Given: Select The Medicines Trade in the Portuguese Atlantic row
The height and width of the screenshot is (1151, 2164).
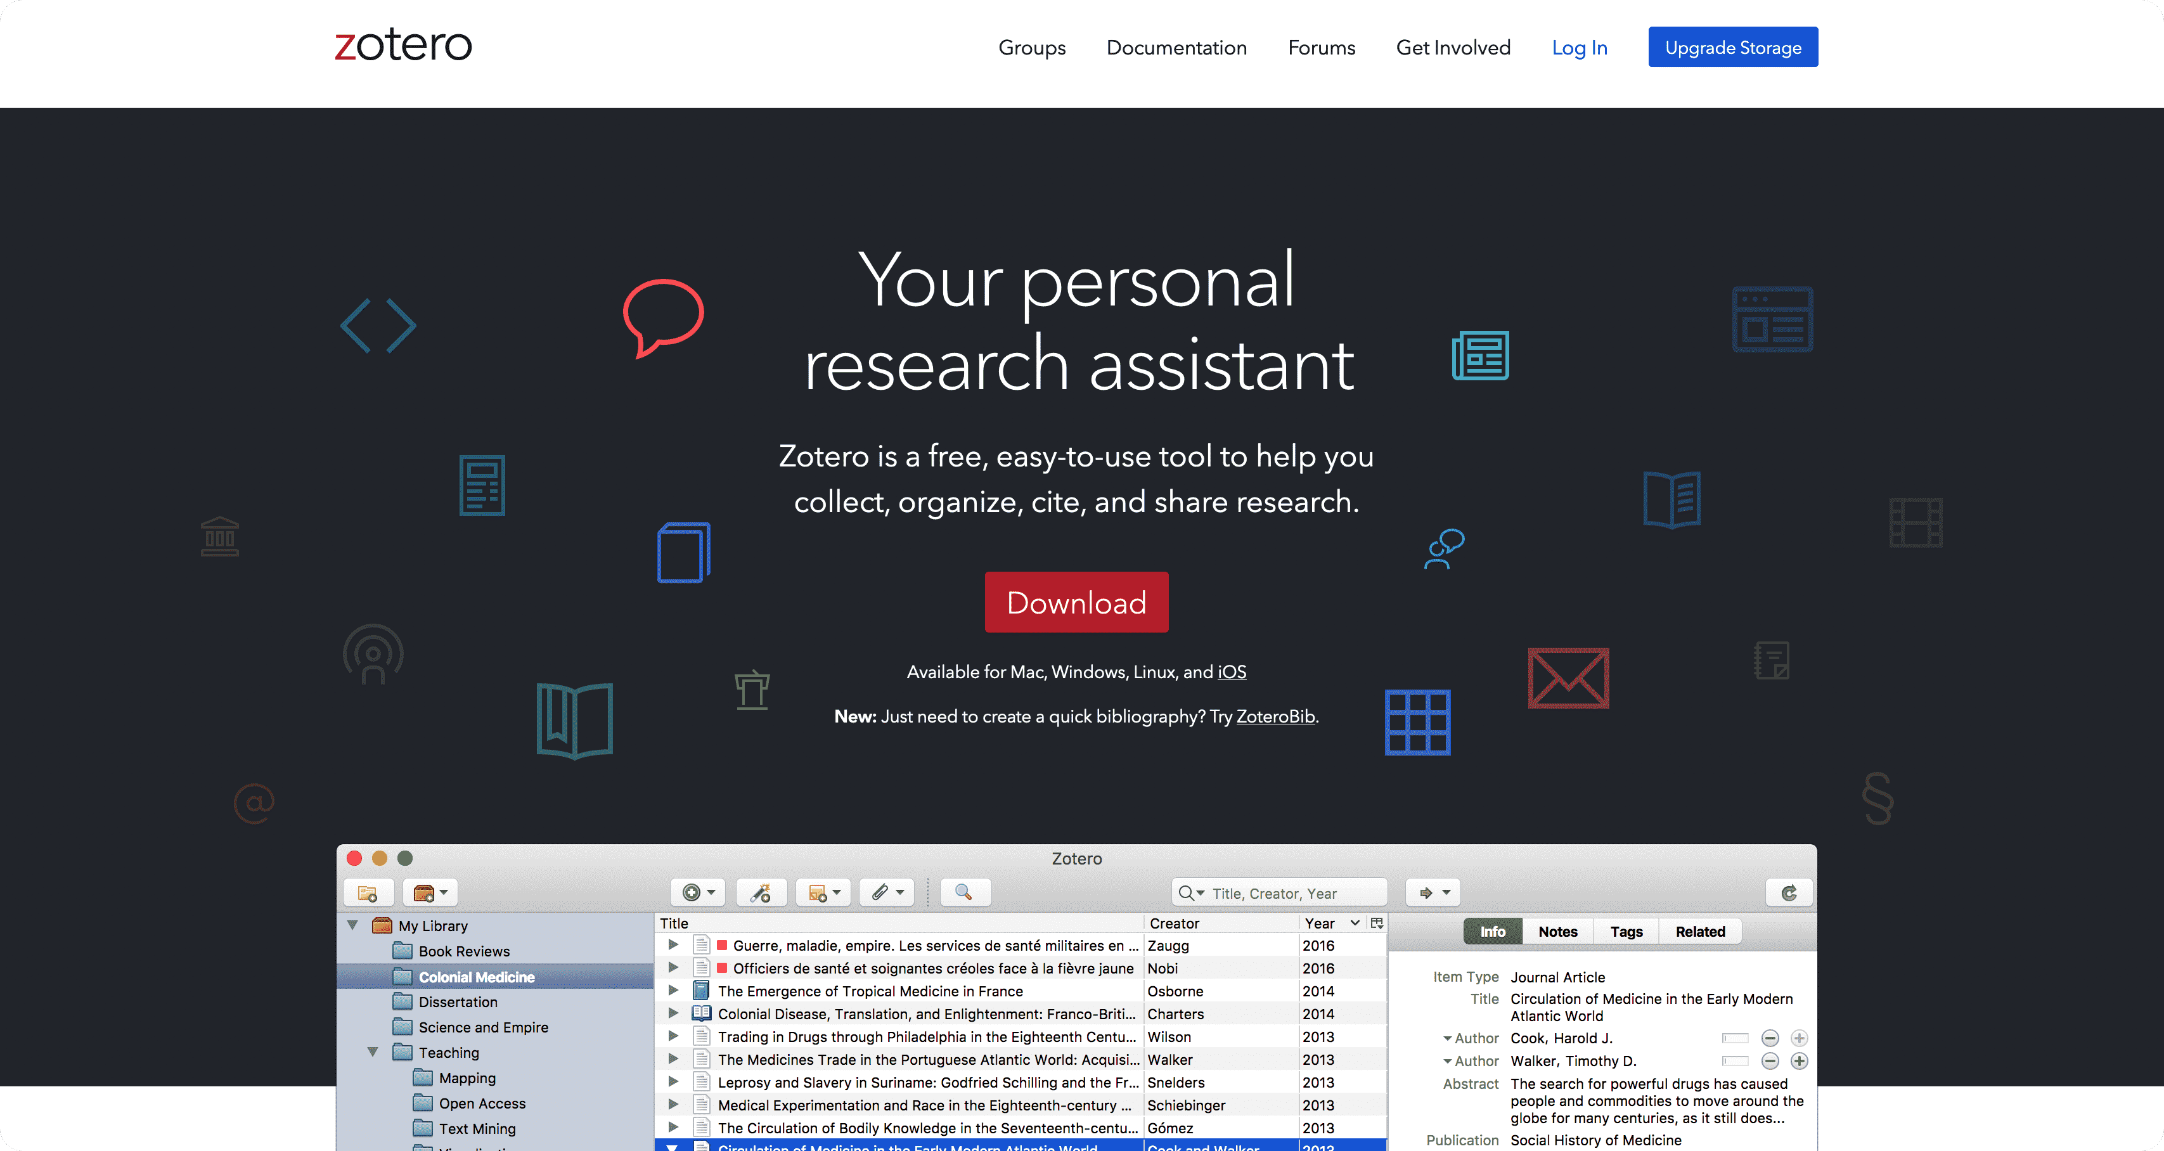Looking at the screenshot, I should (1021, 1060).
